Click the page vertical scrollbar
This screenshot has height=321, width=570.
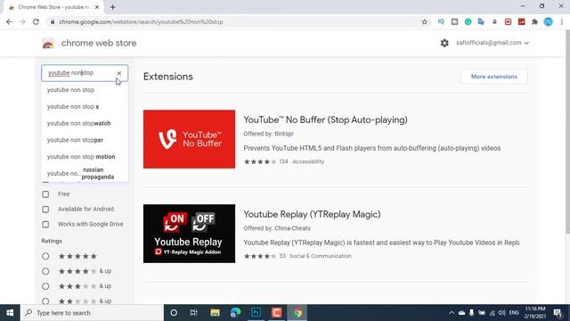567,131
